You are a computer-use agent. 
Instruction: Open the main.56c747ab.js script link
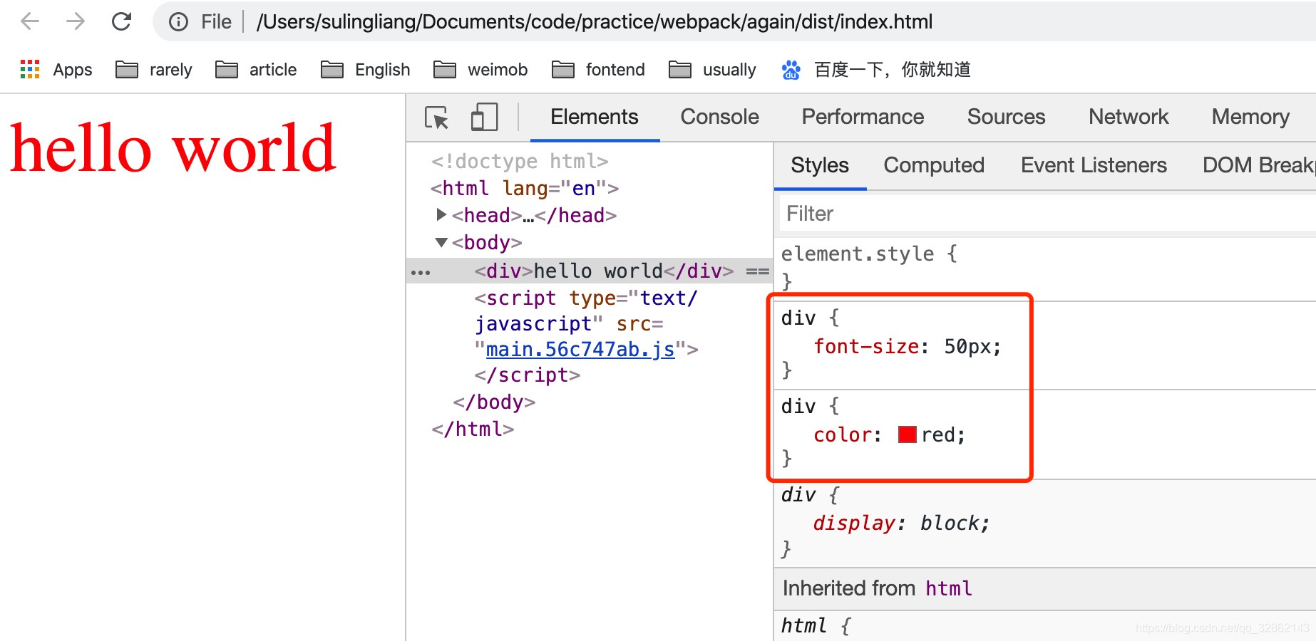580,350
